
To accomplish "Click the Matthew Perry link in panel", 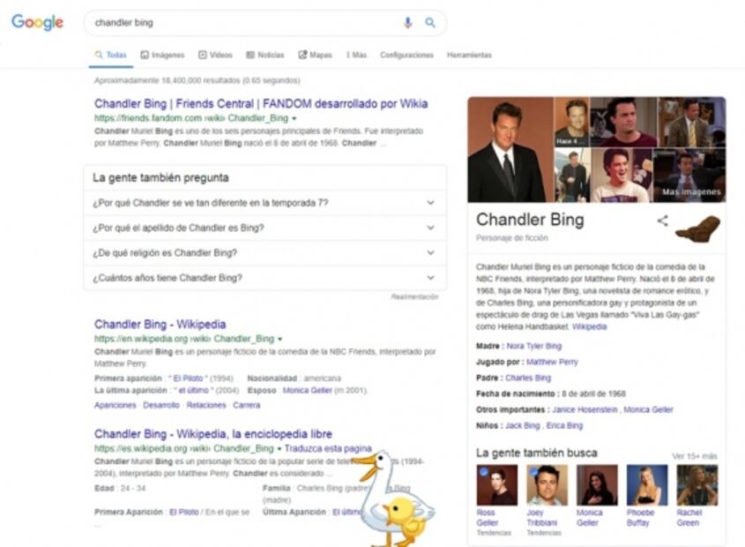I will (552, 362).
